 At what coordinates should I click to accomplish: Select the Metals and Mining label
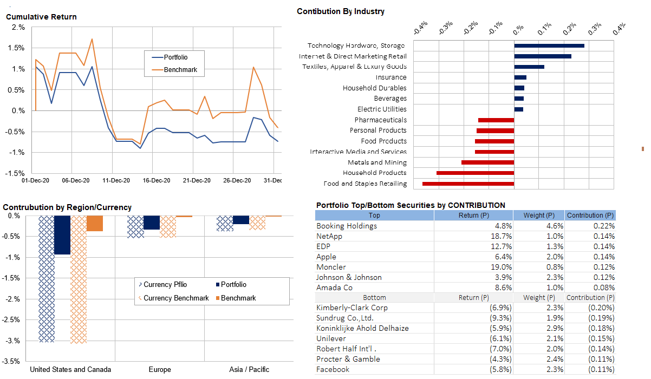377,162
